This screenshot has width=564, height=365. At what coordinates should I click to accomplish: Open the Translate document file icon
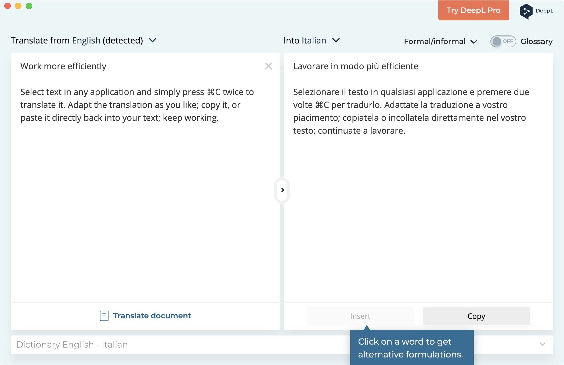[x=104, y=316]
